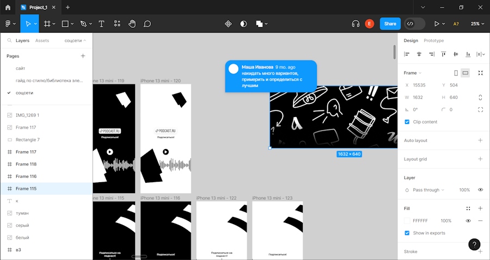Open the help question mark button

[474, 244]
